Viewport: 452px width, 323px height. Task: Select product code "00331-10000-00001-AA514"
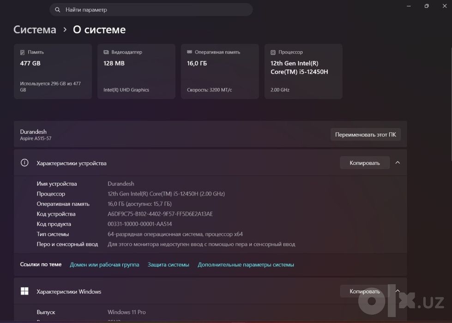click(x=140, y=224)
